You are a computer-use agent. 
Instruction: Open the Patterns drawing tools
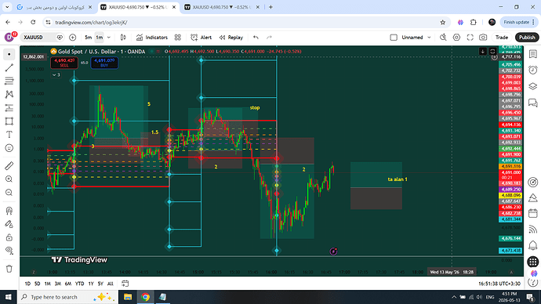[x=9, y=95]
